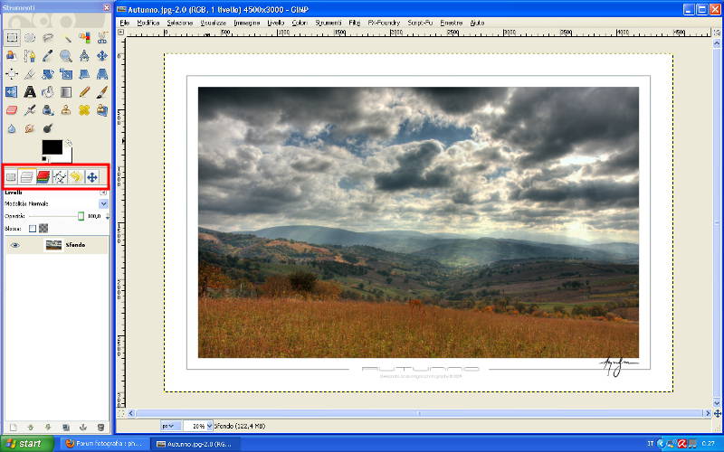Select the Eraser tool

12,109
